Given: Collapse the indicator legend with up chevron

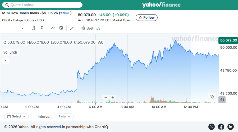Looking at the screenshot, I should (6, 61).
